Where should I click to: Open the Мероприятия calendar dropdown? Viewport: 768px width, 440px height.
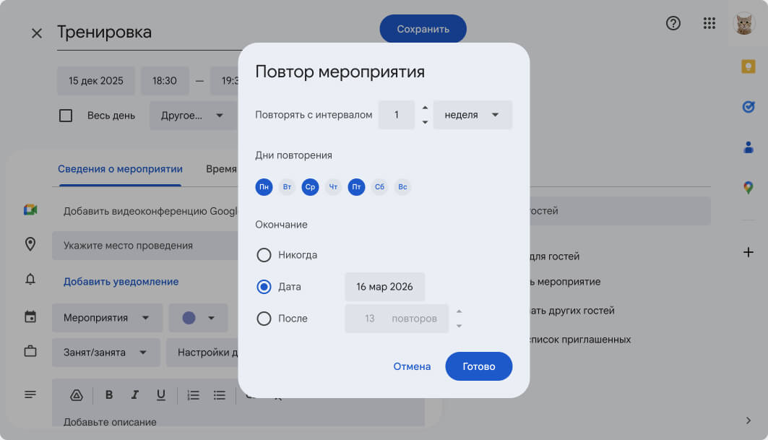click(x=106, y=317)
